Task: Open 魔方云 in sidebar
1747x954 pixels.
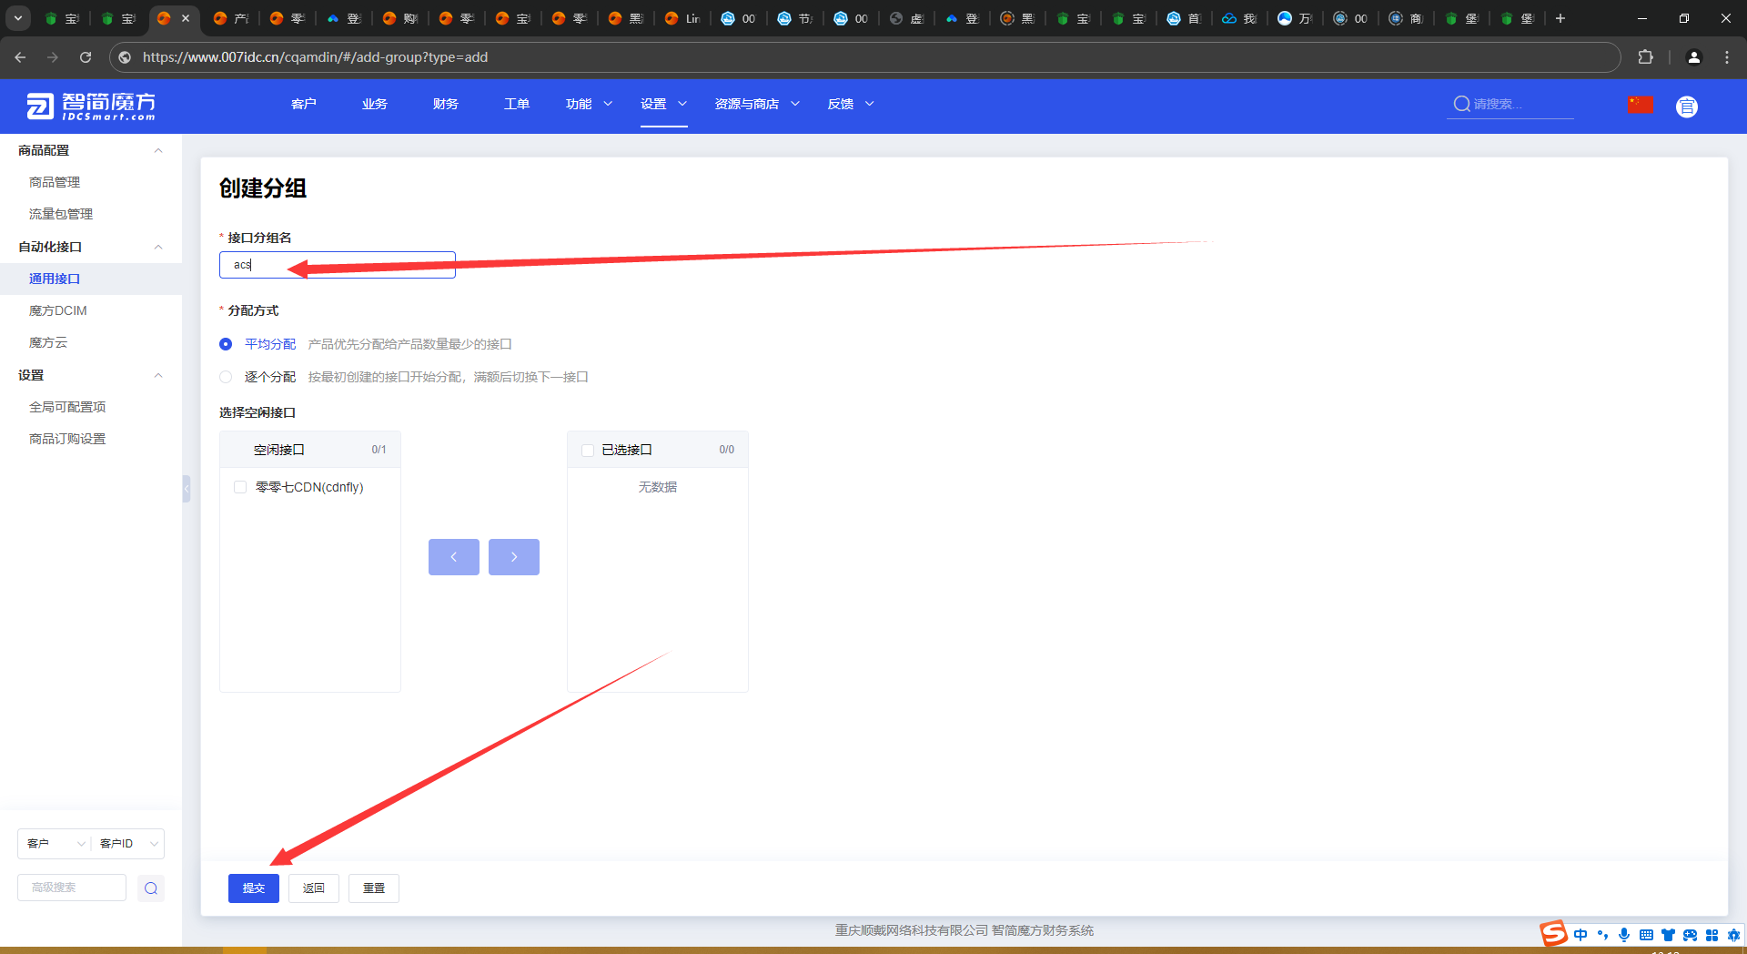Action: click(x=48, y=342)
